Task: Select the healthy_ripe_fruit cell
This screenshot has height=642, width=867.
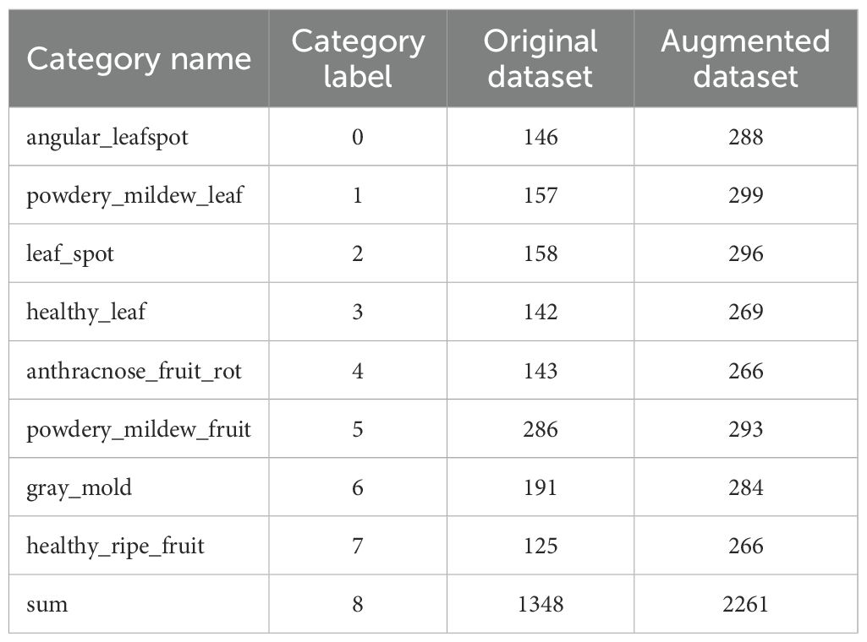Action: [x=115, y=546]
